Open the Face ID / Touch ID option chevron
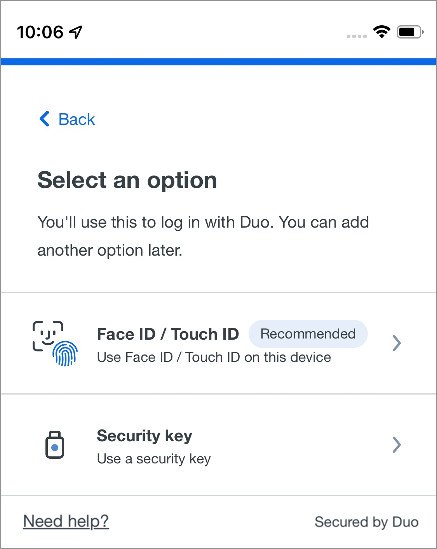Image resolution: width=437 pixels, height=549 pixels. [396, 343]
